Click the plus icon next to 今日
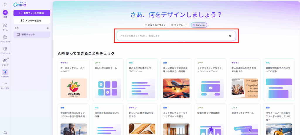 [48, 28]
